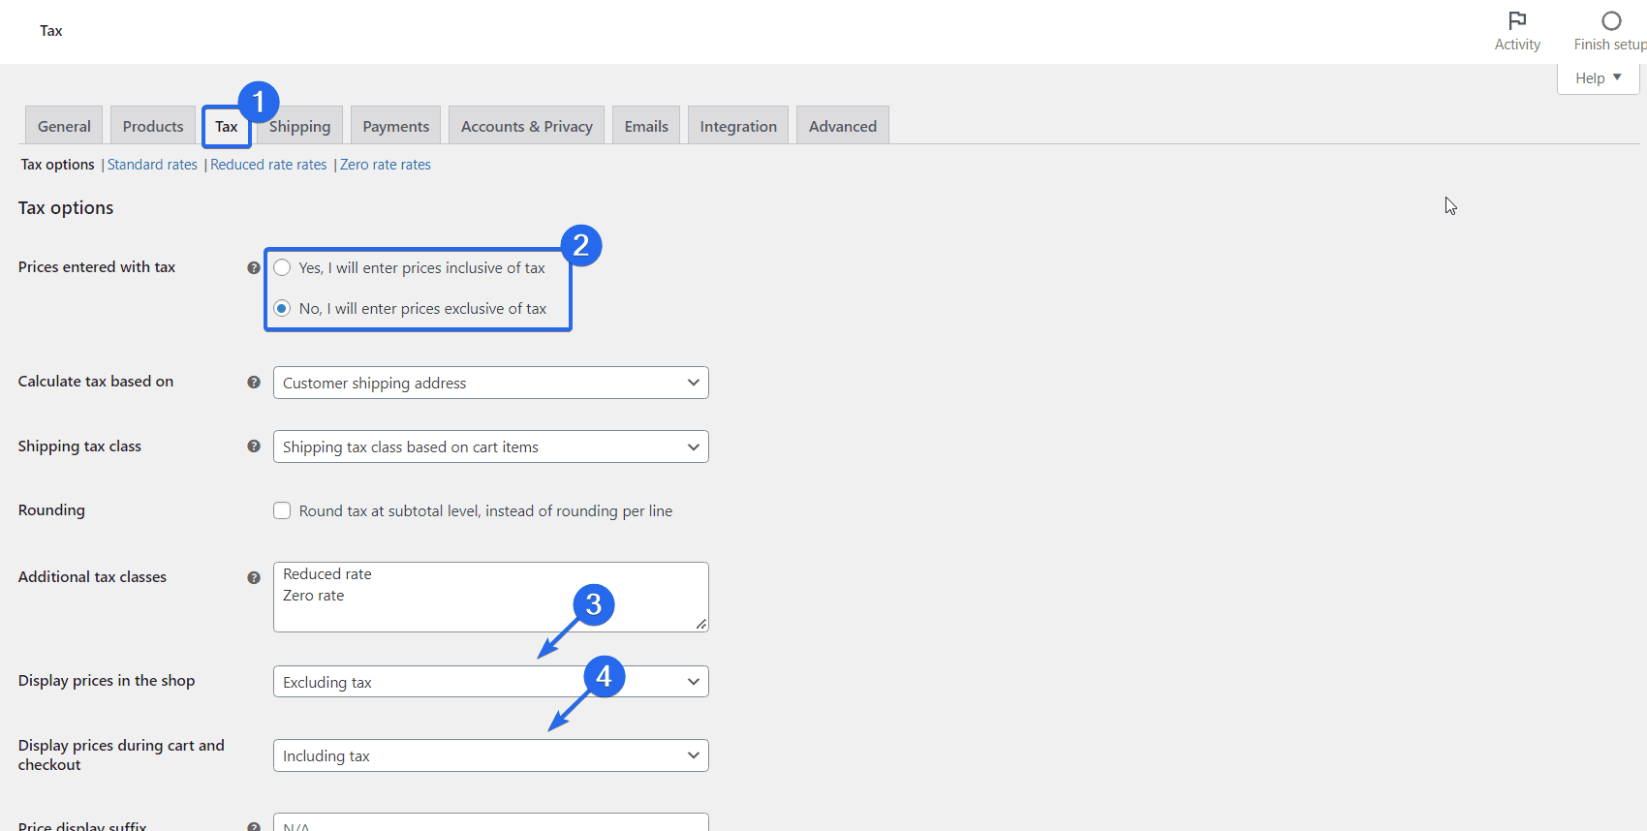
Task: Switch to the Advanced tab
Action: tap(843, 126)
